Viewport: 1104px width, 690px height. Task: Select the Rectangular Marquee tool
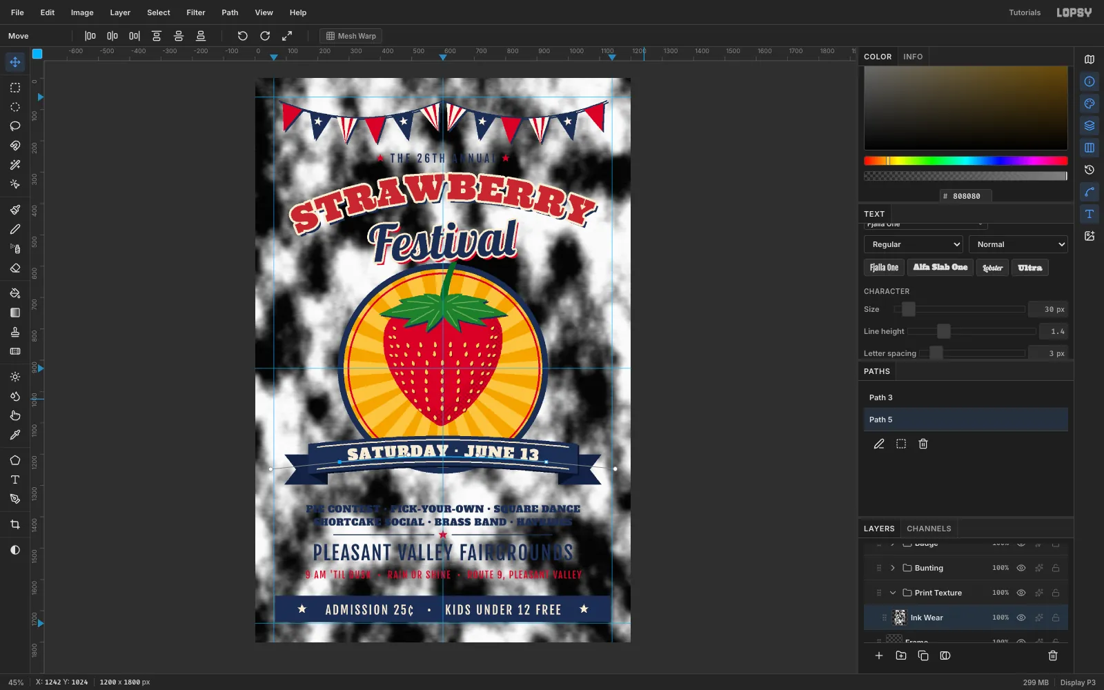pyautogui.click(x=15, y=88)
